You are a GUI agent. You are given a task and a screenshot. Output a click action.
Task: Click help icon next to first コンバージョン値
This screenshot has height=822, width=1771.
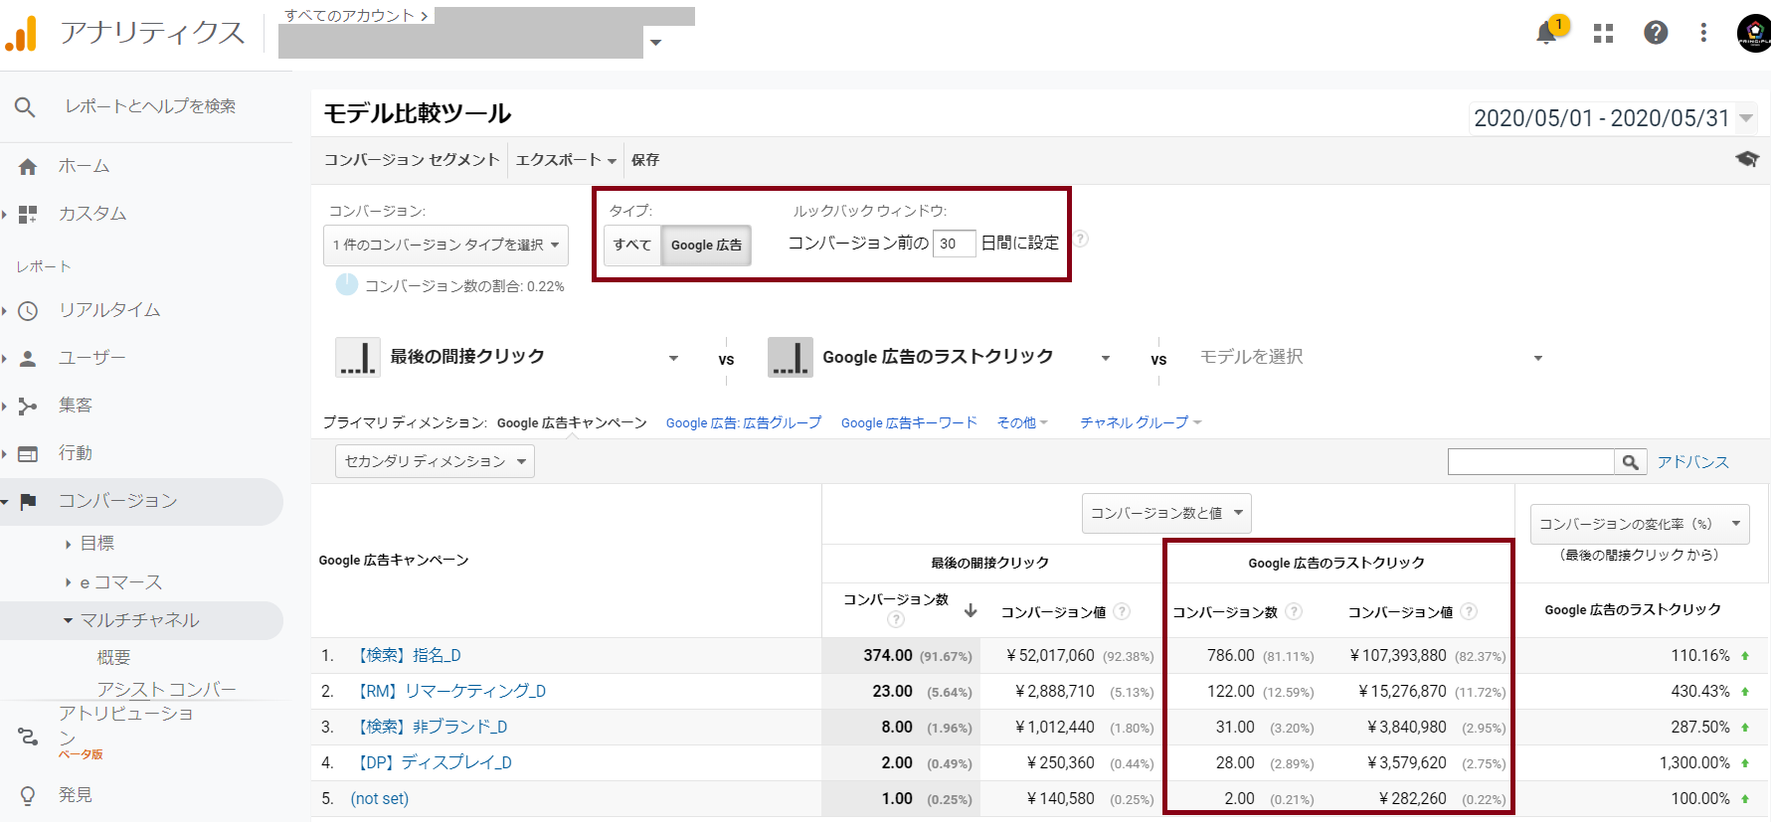pyautogui.click(x=1122, y=611)
